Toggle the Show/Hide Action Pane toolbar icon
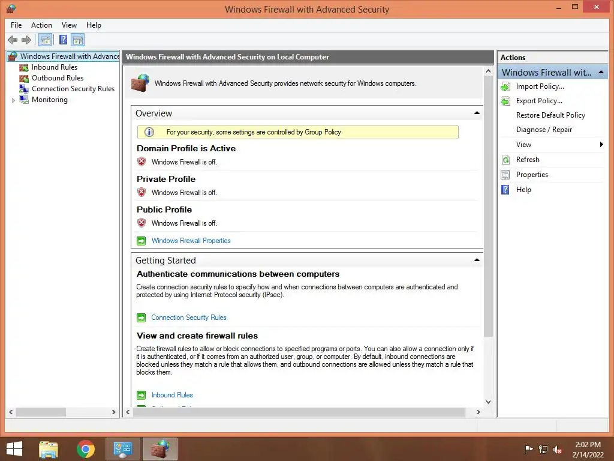The width and height of the screenshot is (614, 461). tap(78, 40)
